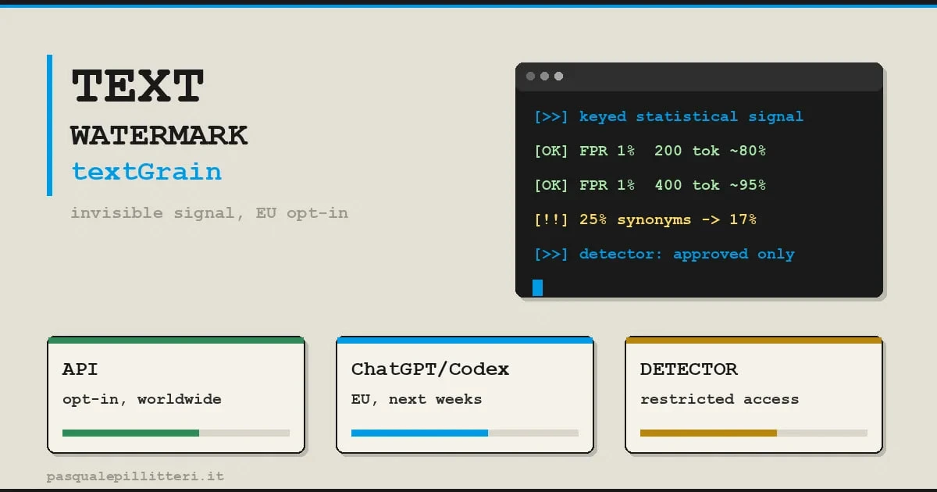Click the [>>] prefix before keyed statistical signal
Screen dimensions: 937x492
(551, 117)
